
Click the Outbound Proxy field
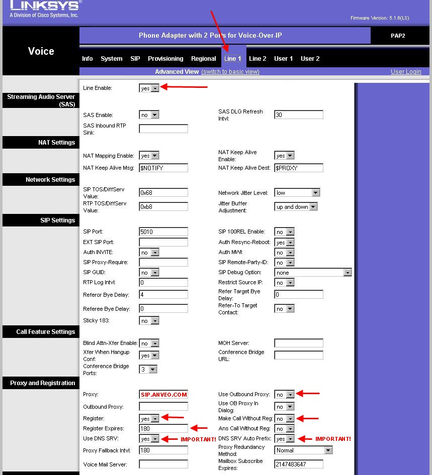pos(163,407)
